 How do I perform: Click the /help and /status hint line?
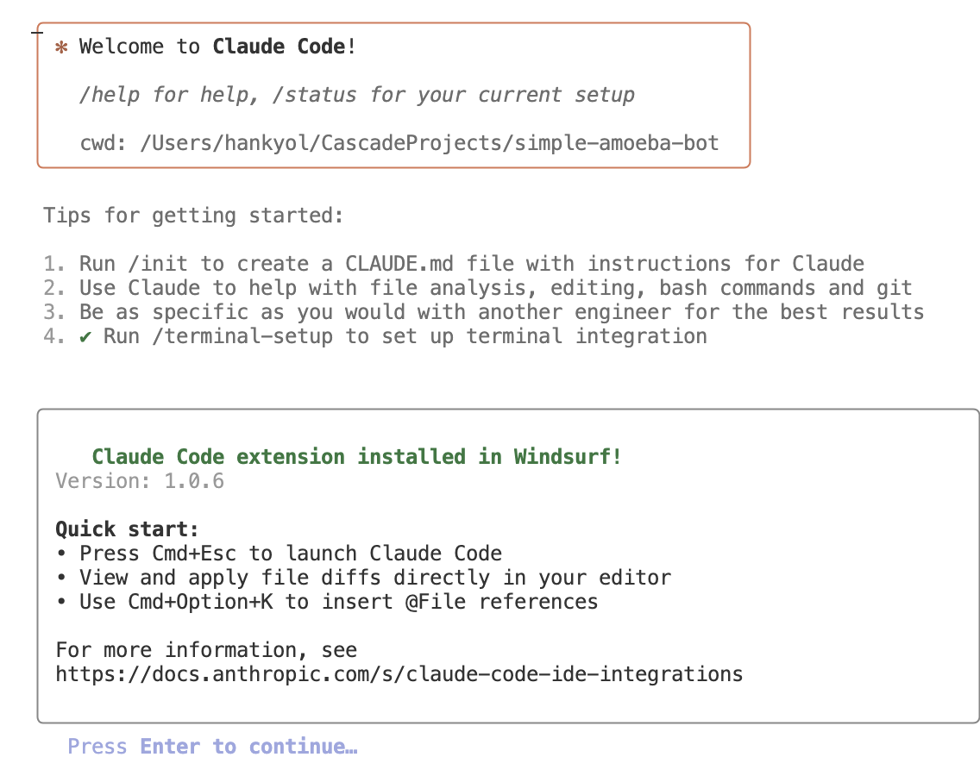click(356, 95)
